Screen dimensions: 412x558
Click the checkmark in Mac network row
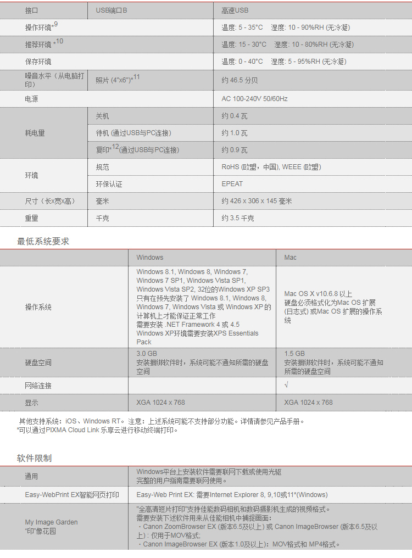click(x=286, y=385)
